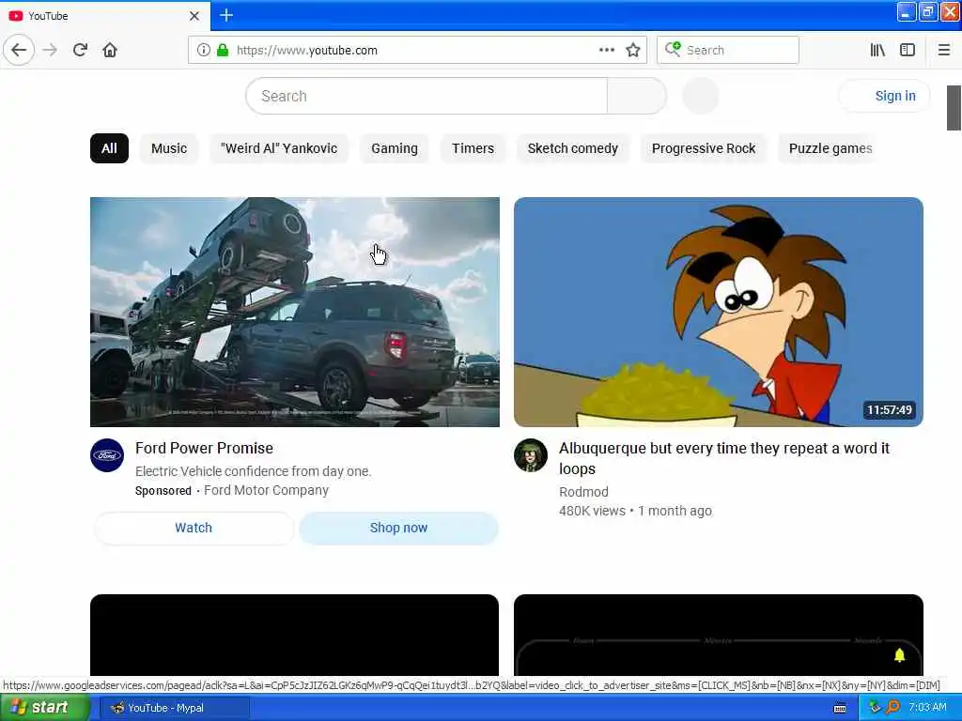962x721 pixels.
Task: Select the All filter chip
Action: point(109,148)
